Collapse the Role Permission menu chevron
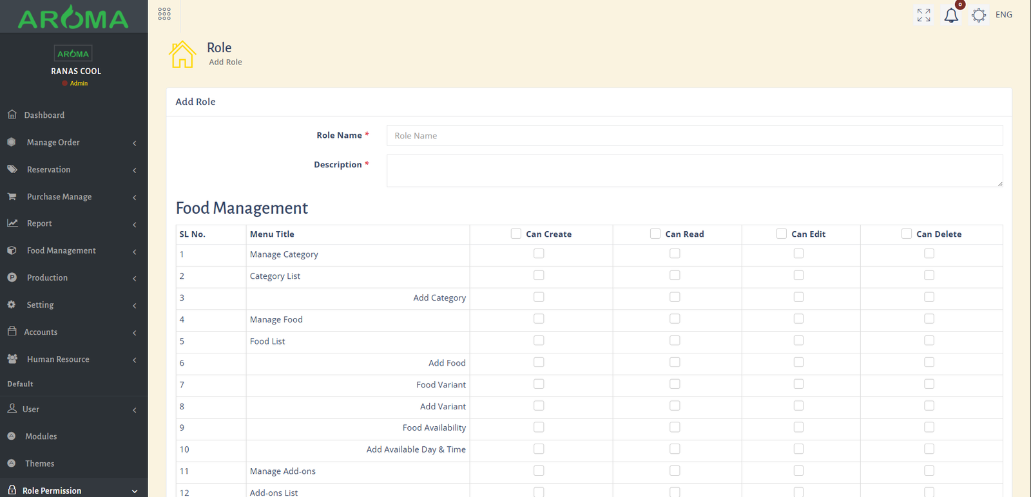 pos(135,491)
